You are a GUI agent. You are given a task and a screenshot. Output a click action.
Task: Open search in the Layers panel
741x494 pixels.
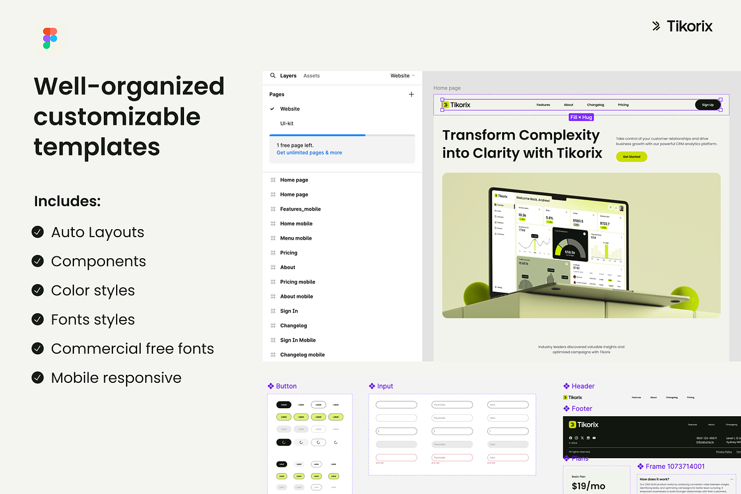[273, 75]
